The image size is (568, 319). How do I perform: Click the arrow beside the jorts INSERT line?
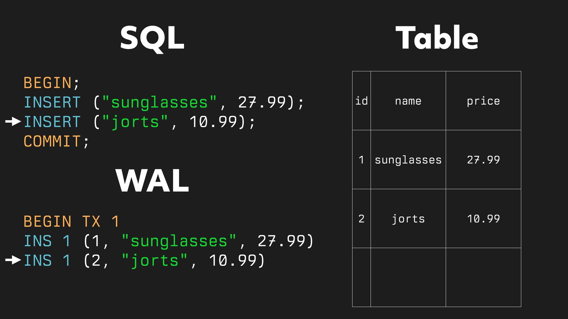[13, 121]
